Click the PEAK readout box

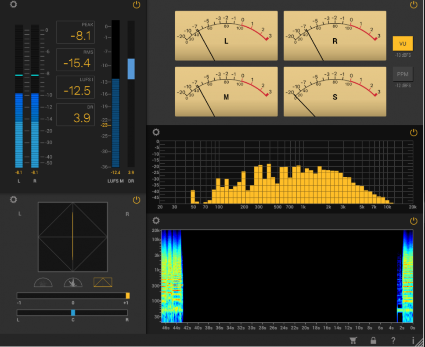(76, 32)
